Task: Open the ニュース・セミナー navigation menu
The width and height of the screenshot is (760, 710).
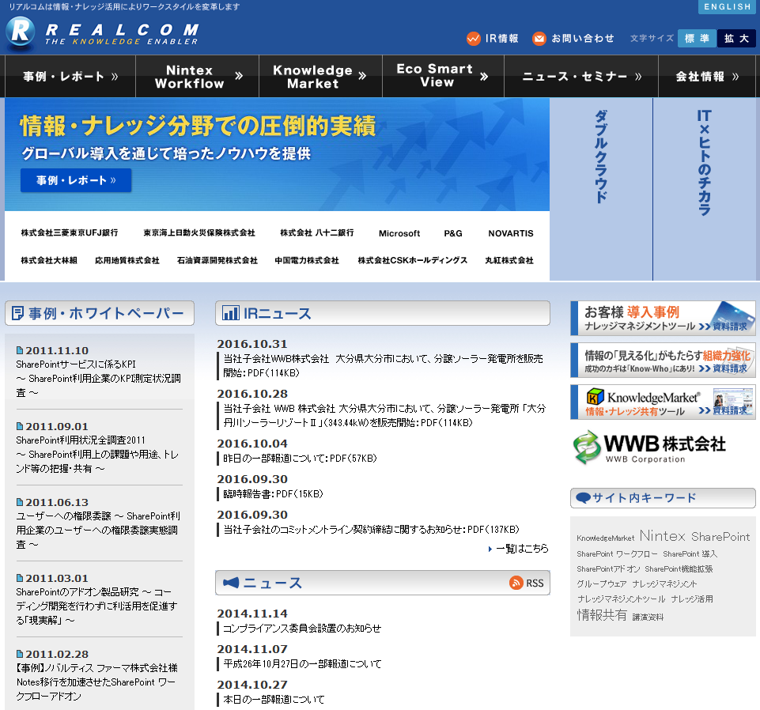Action: [x=581, y=77]
